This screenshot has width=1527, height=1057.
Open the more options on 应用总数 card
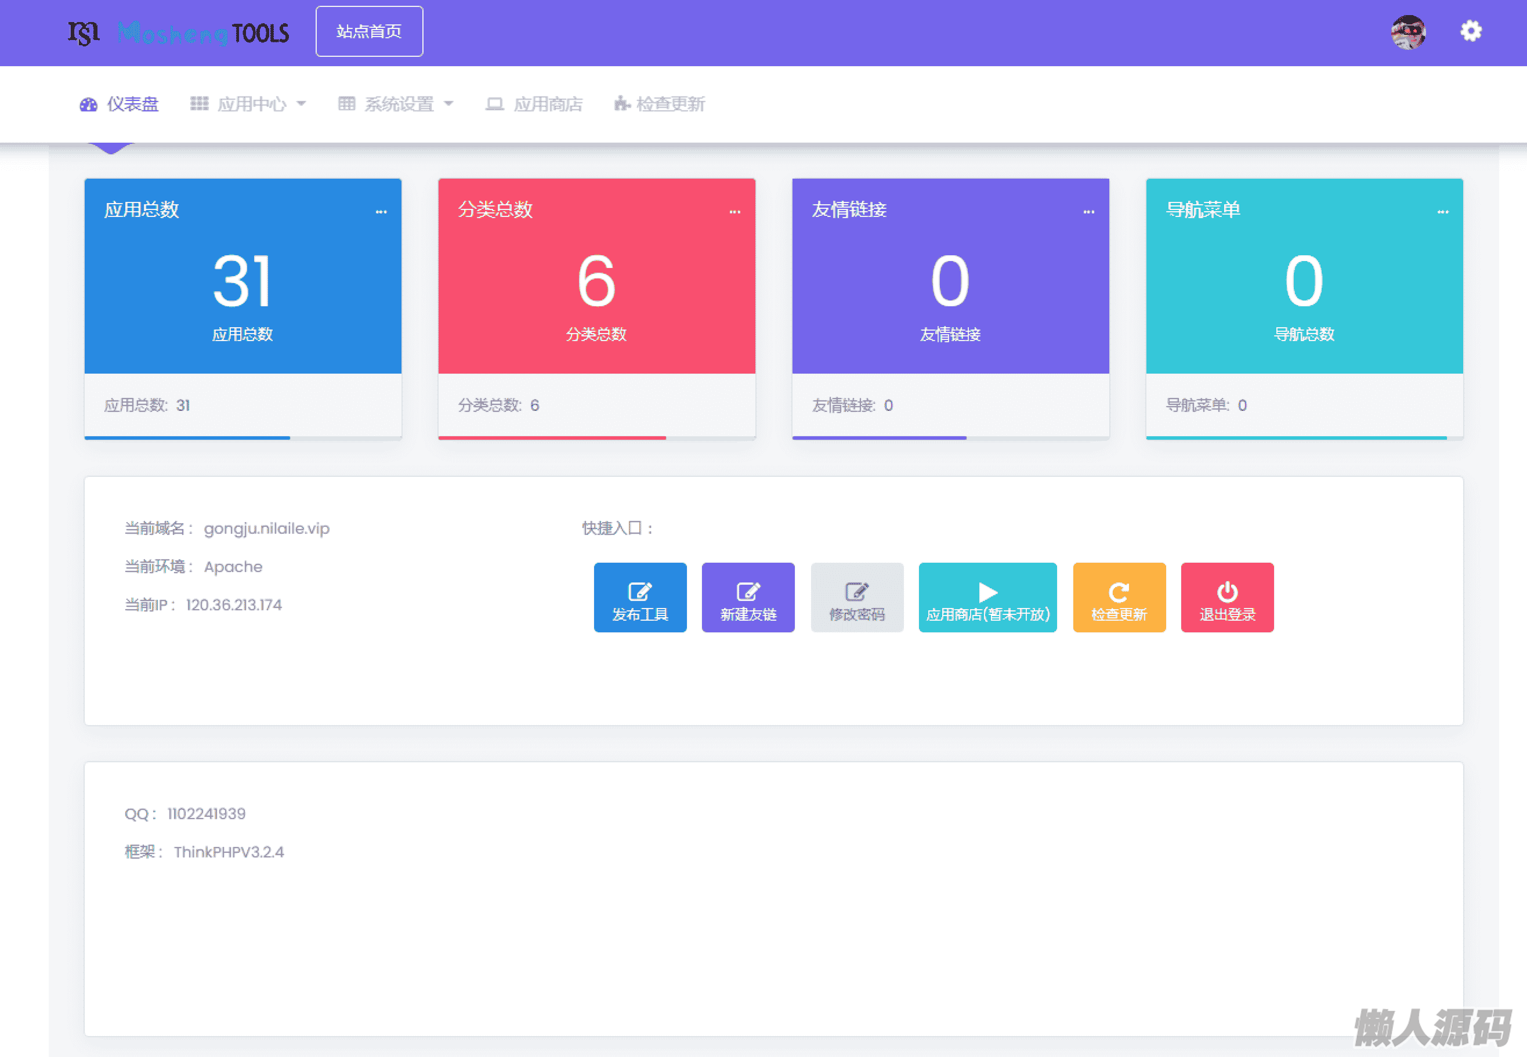[381, 212]
